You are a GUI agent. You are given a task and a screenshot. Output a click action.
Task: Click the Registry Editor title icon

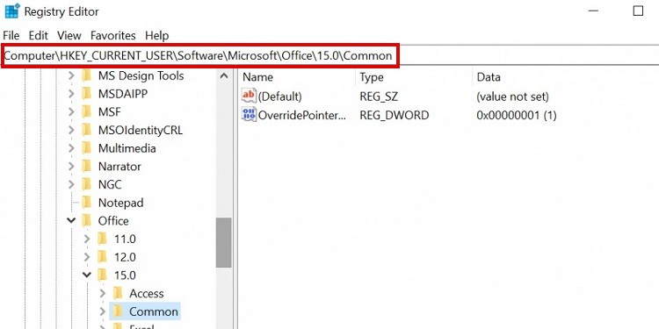[12, 11]
